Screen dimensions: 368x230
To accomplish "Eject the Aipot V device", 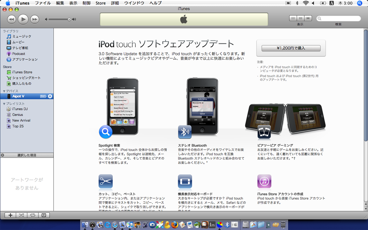I will (x=50, y=96).
